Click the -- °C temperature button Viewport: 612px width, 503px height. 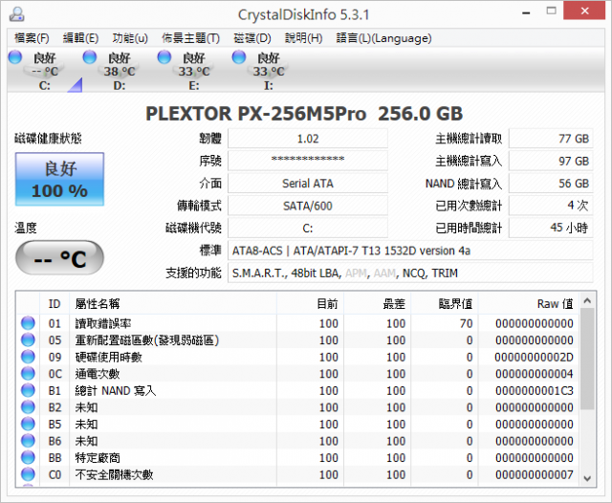[59, 258]
